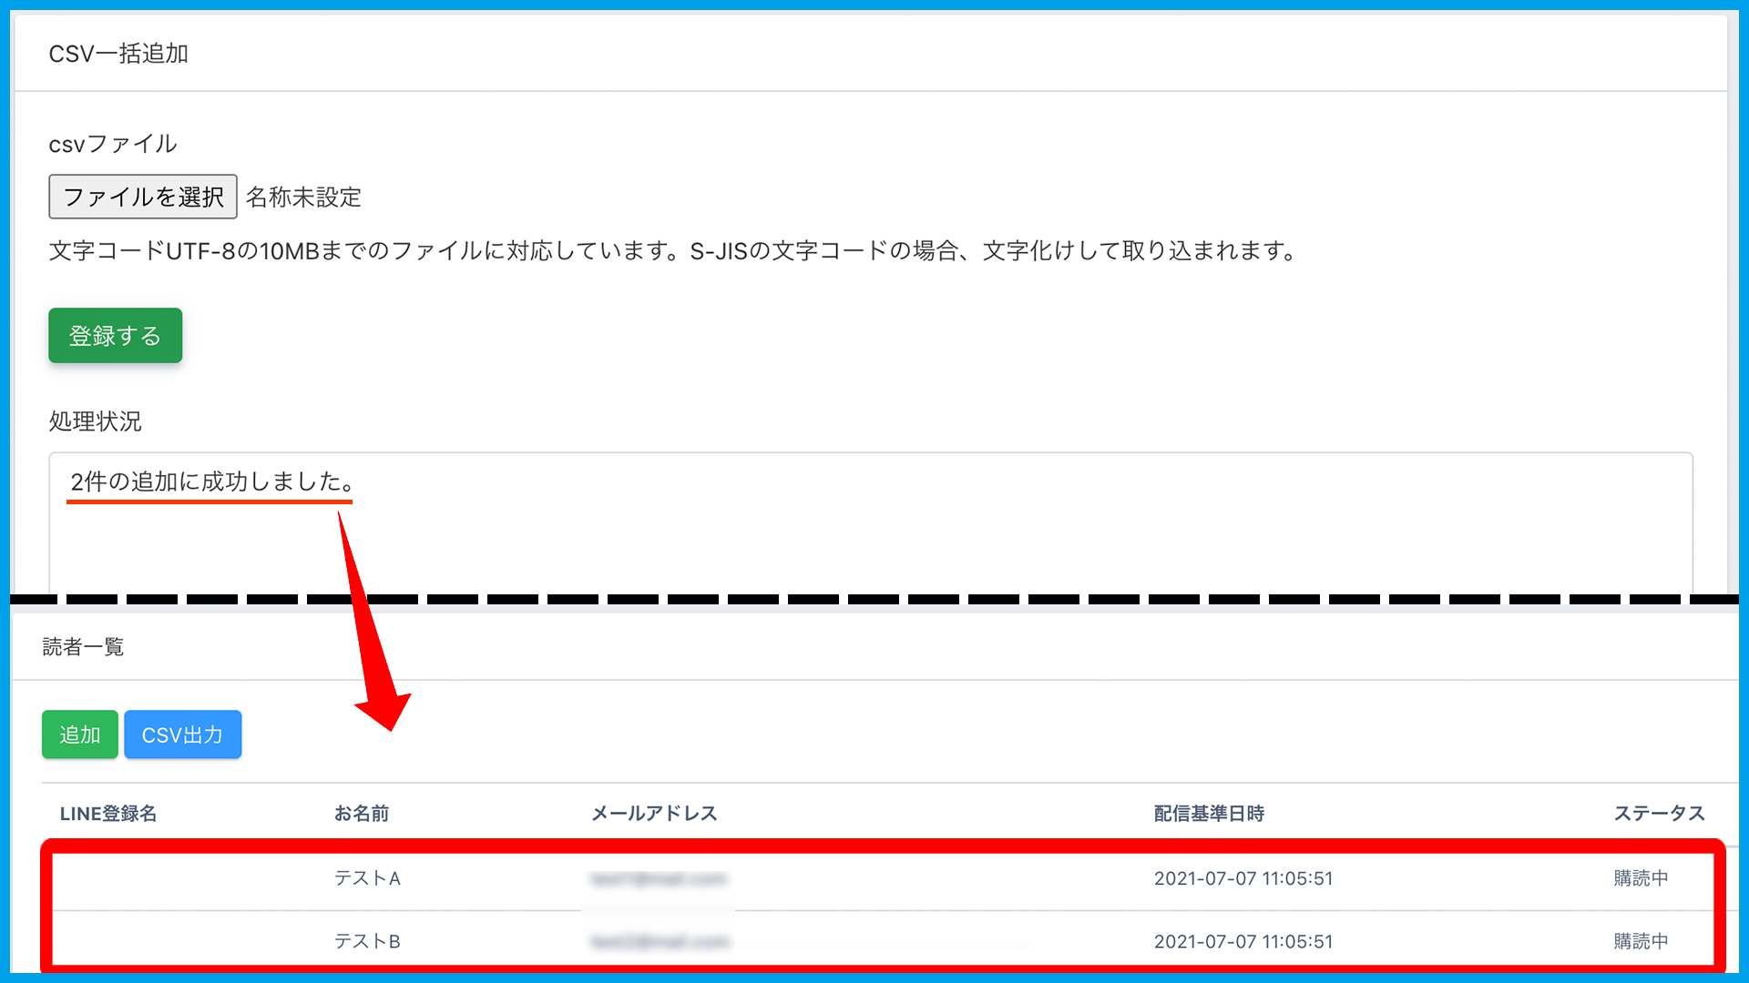Click the ファイルを選択 file chooser button
1749x983 pixels.
coord(143,197)
